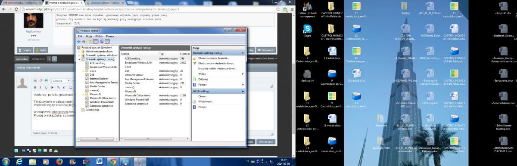
Task: Collapse the ACEEventLog actions section
Action: point(243,91)
